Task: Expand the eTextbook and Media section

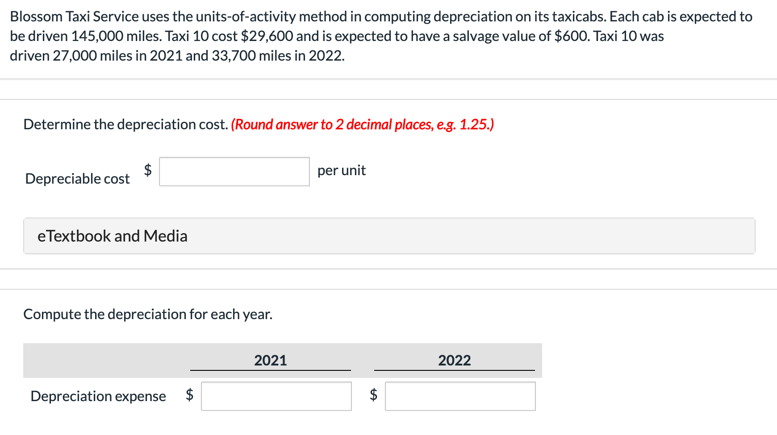Action: 112,236
